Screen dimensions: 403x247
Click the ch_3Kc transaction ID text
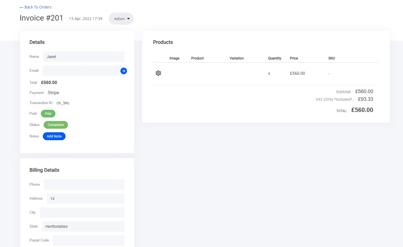pos(63,103)
